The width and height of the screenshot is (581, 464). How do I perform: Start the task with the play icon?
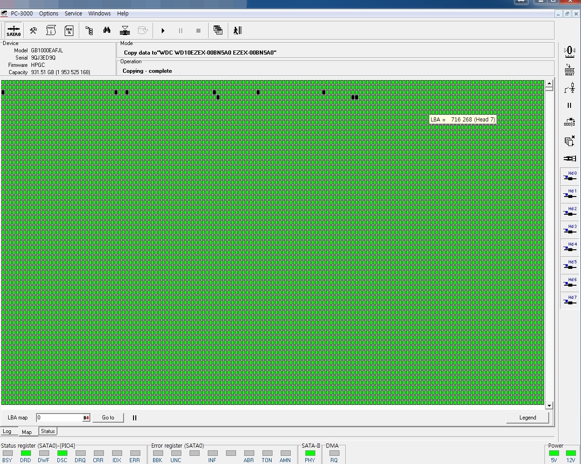[163, 31]
